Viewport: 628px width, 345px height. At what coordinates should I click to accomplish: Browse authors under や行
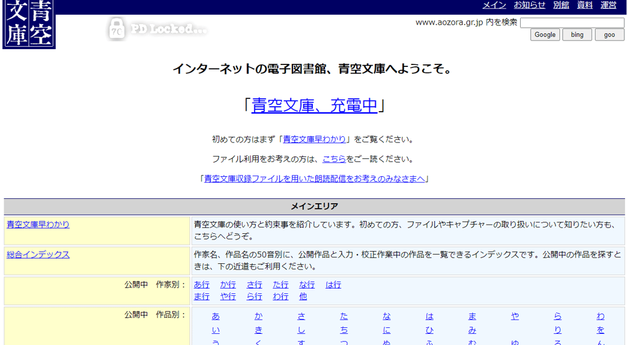228,297
